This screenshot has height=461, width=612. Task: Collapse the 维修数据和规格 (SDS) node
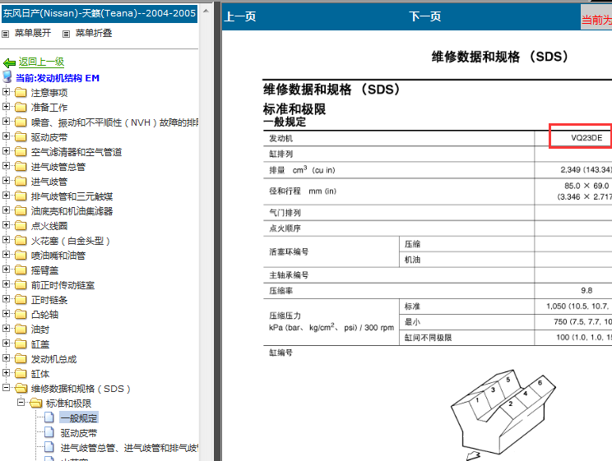(x=7, y=387)
